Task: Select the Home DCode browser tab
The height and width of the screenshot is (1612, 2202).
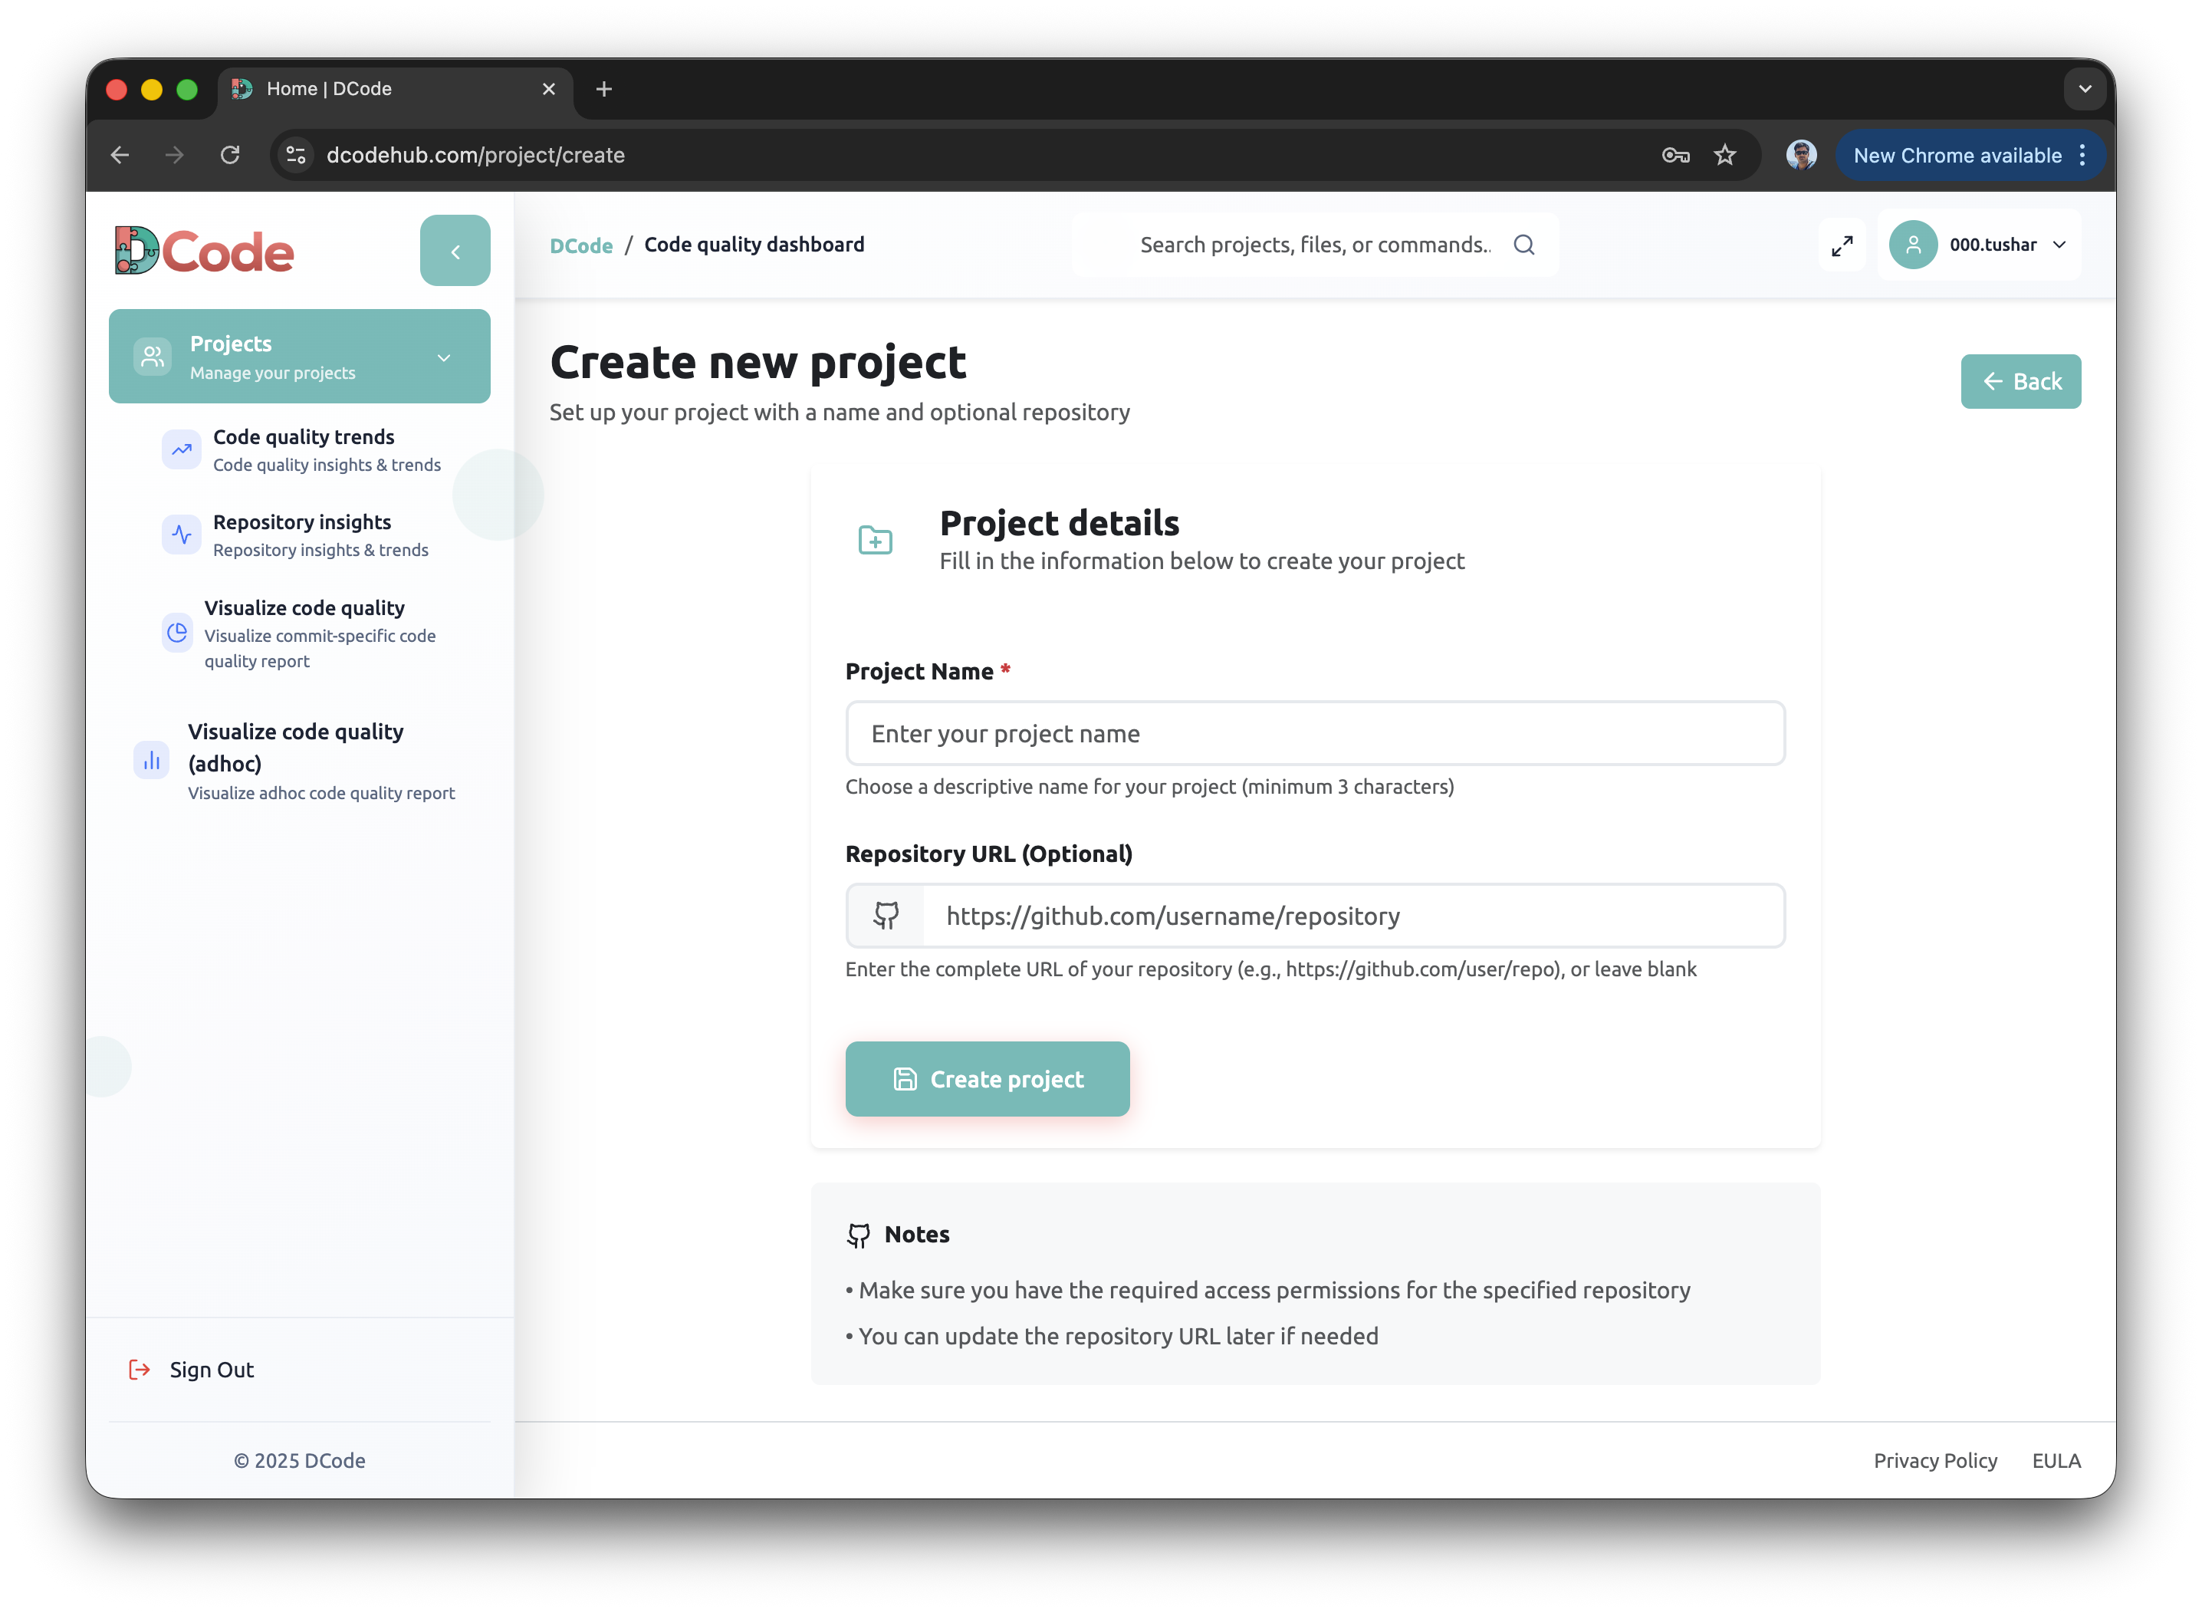Action: (330, 89)
